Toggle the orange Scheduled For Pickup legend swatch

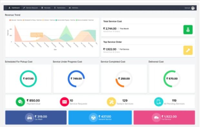[24, 20]
